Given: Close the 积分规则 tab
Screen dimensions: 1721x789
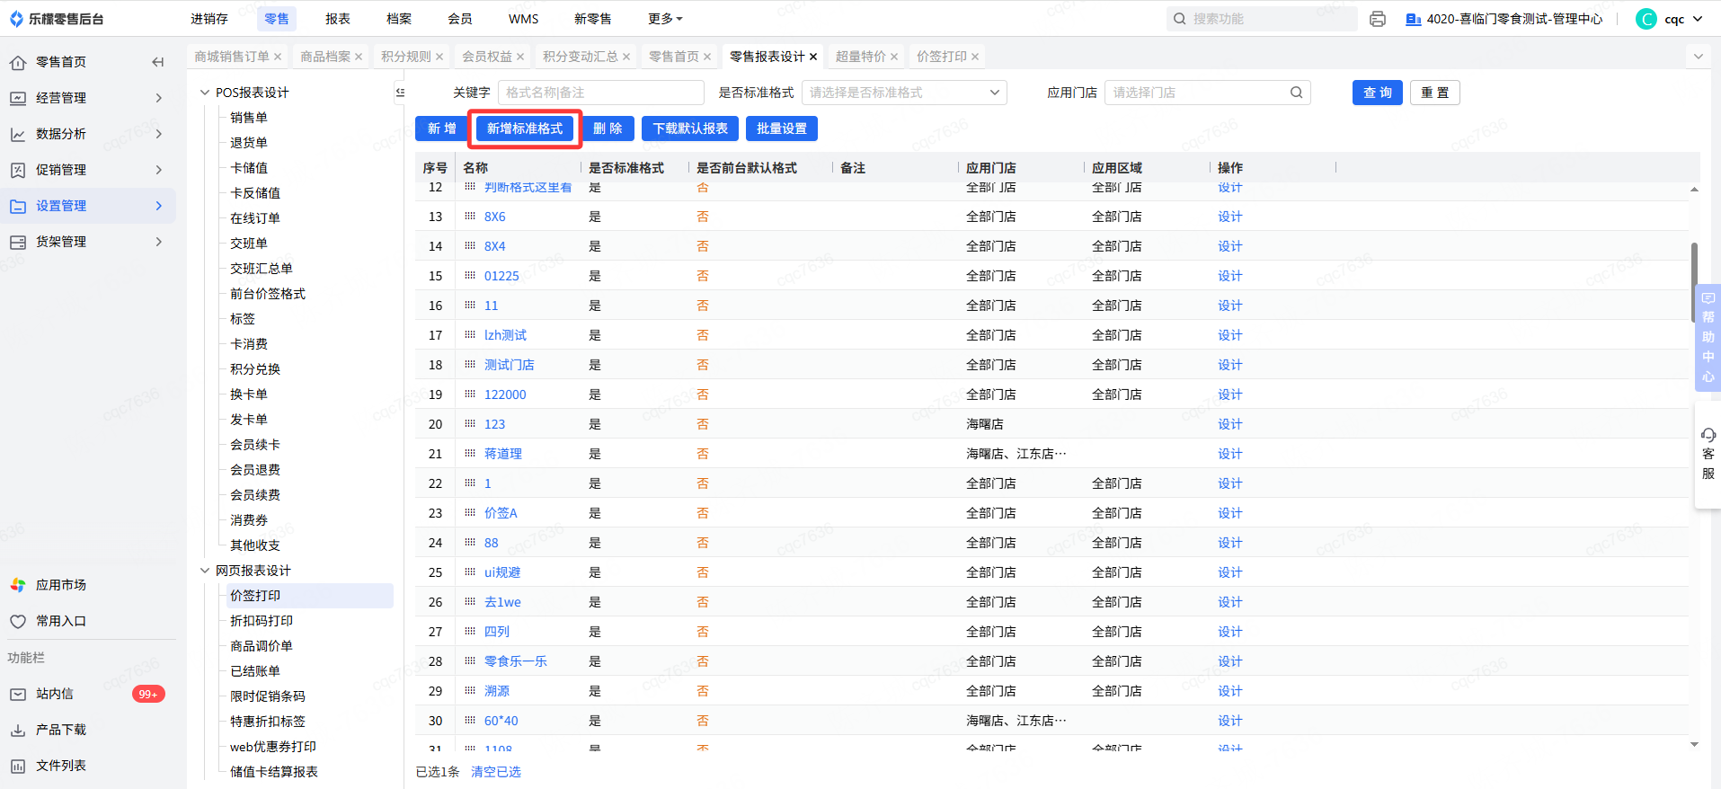Looking at the screenshot, I should tap(439, 57).
